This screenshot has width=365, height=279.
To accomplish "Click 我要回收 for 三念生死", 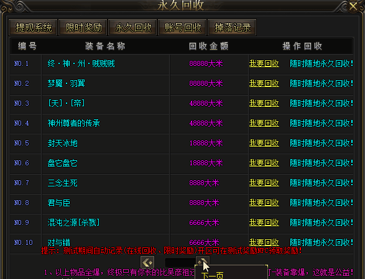I will (x=264, y=183).
